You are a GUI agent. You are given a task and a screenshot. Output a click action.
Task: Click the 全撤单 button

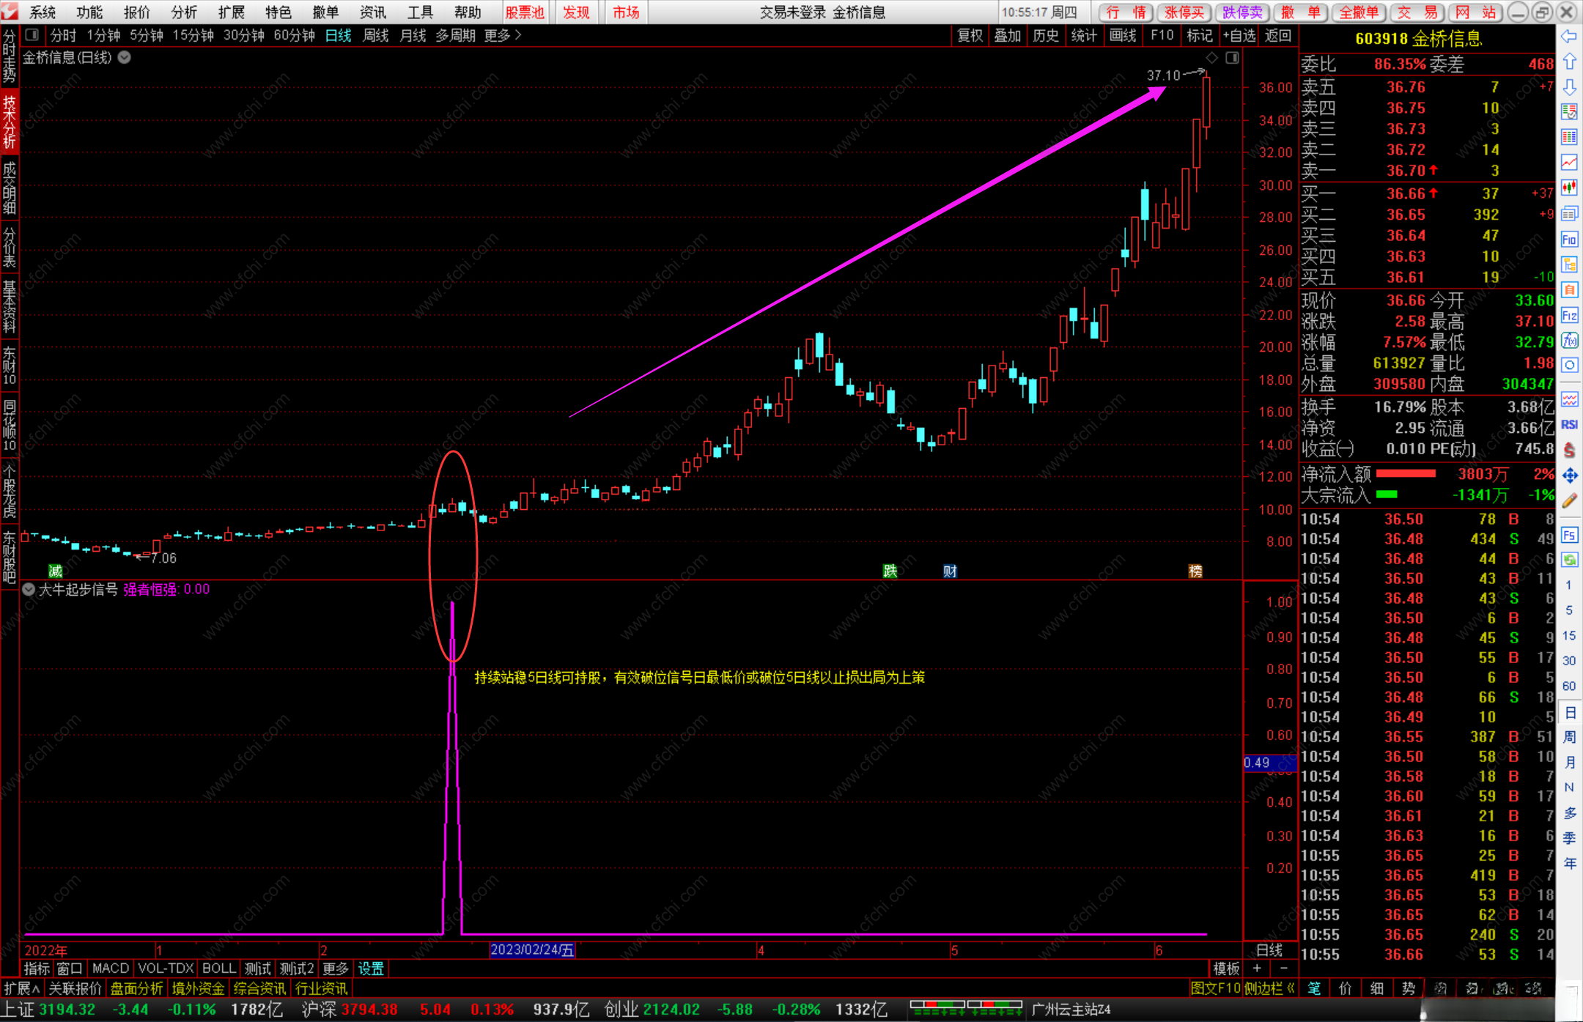pyautogui.click(x=1358, y=12)
